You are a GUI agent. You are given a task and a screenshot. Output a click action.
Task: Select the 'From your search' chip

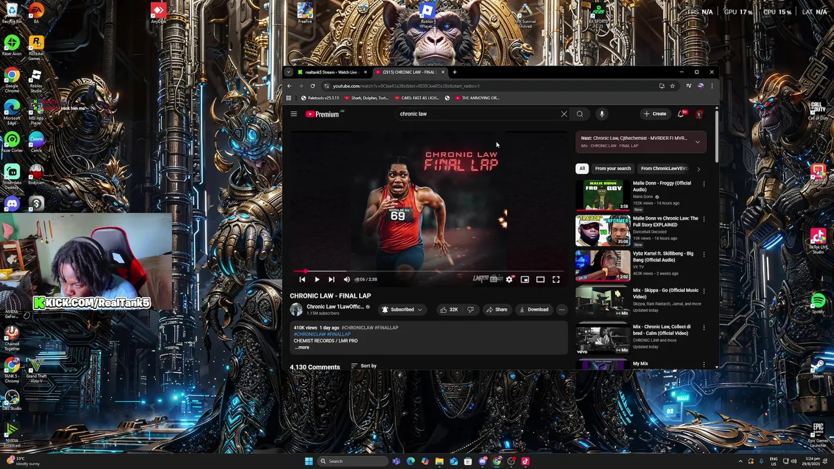pos(612,169)
